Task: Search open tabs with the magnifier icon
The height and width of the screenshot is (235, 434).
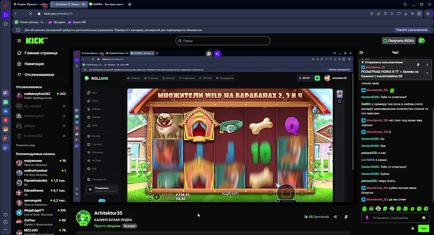Action: (x=405, y=4)
